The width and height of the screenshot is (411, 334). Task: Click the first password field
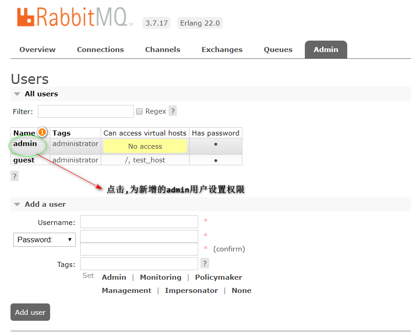[139, 236]
